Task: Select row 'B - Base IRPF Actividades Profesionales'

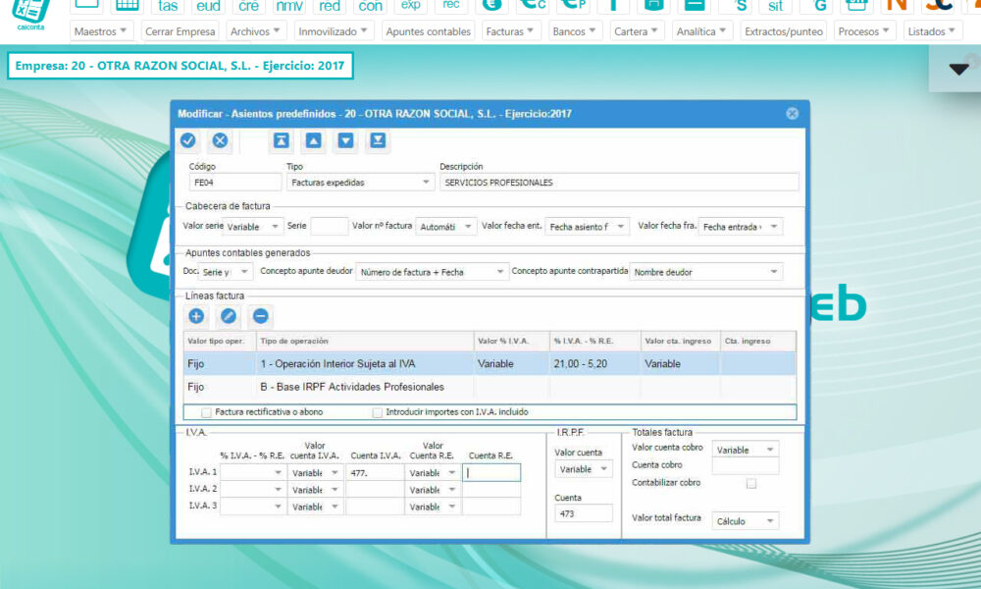Action: click(x=490, y=387)
